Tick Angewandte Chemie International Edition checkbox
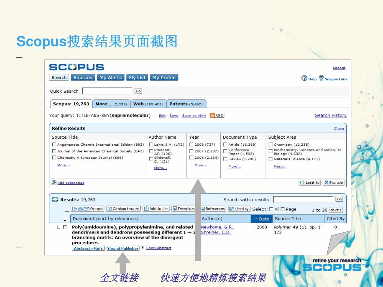Image resolution: width=383 pixels, height=287 pixels. (54, 145)
